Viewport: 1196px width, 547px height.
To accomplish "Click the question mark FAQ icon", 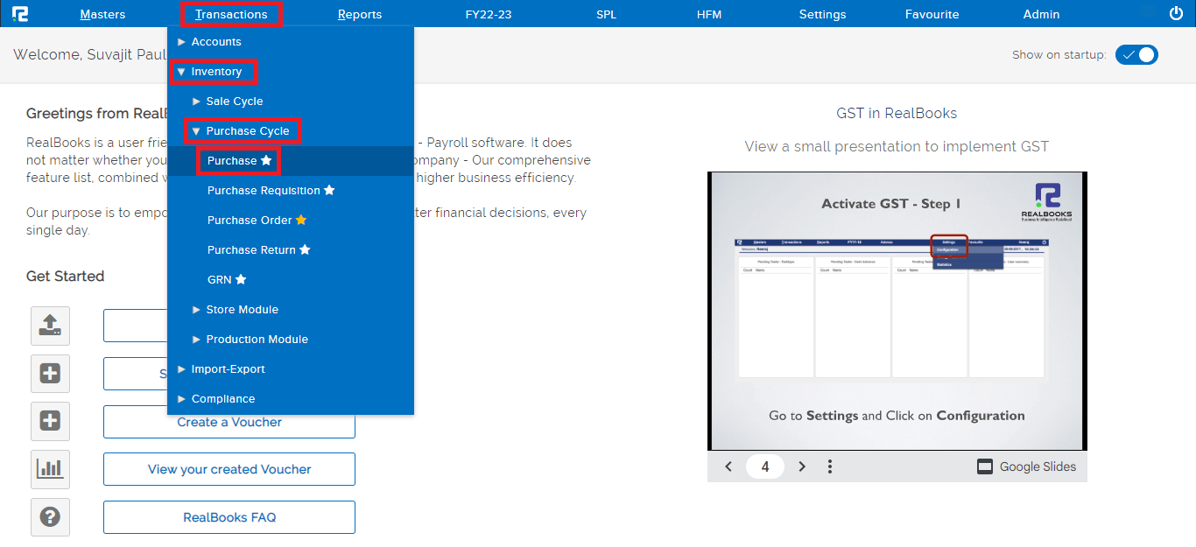I will [x=50, y=517].
